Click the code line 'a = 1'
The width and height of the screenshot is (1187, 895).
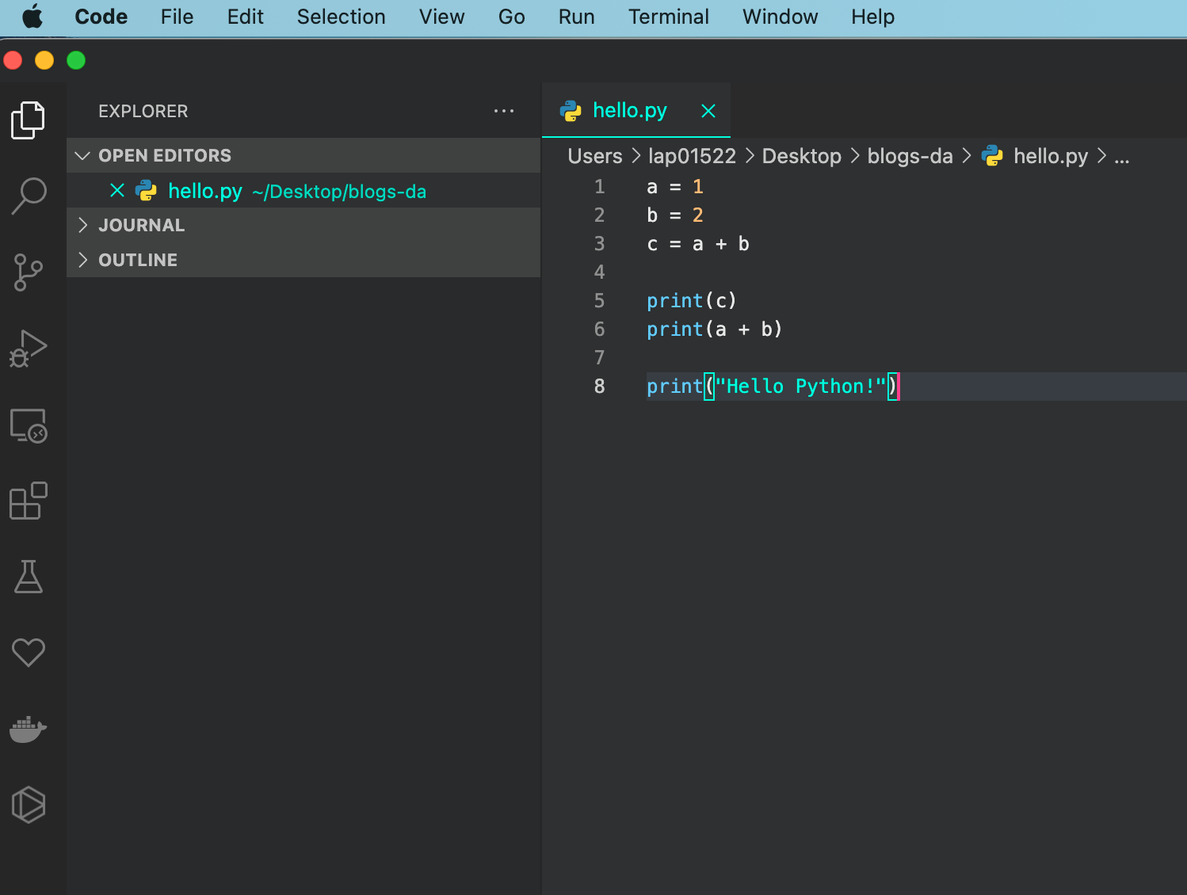click(675, 187)
